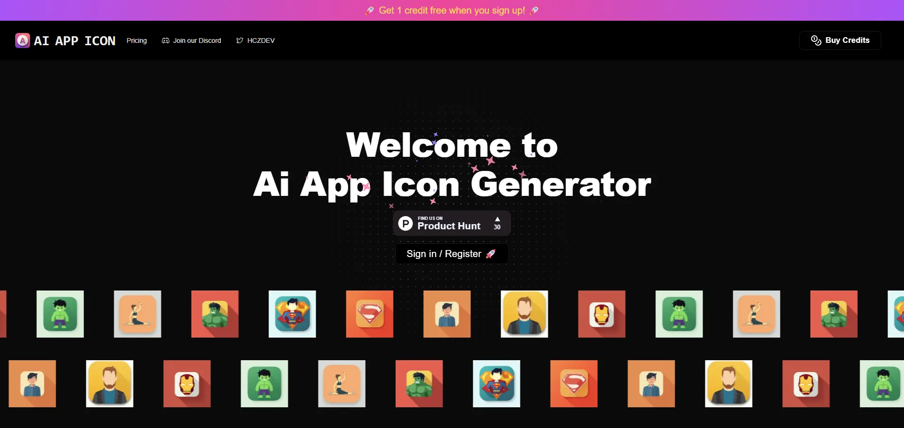Screen dimensions: 904x428
Task: Choose the glasses man icon in top row
Action: coord(447,314)
